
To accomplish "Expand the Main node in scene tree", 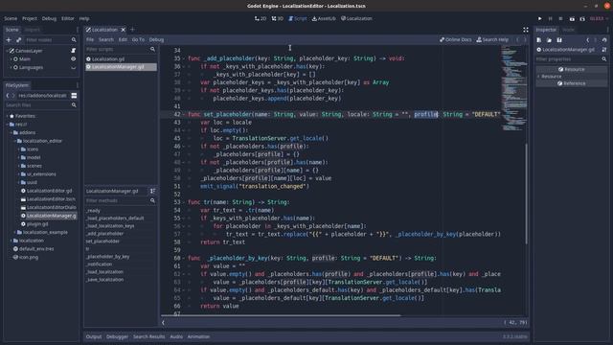I will point(11,59).
